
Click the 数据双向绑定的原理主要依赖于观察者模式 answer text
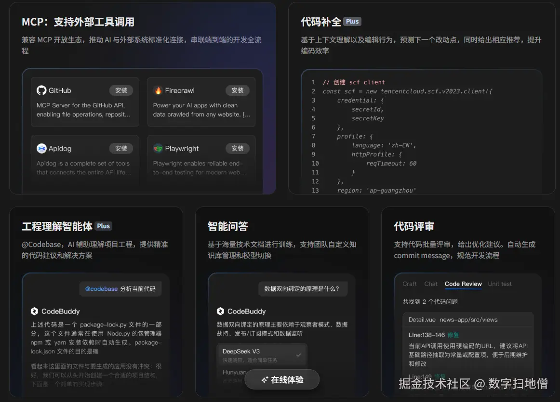(282, 329)
